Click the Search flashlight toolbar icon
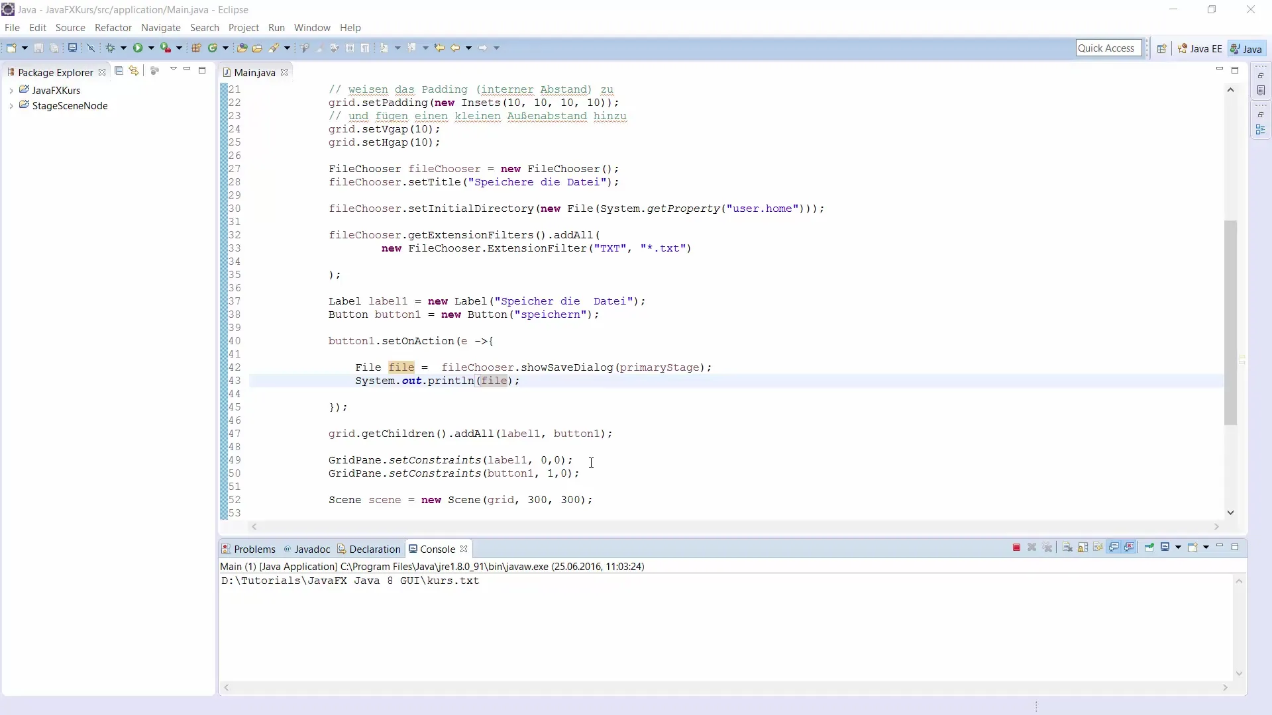The width and height of the screenshot is (1272, 715). (x=274, y=48)
